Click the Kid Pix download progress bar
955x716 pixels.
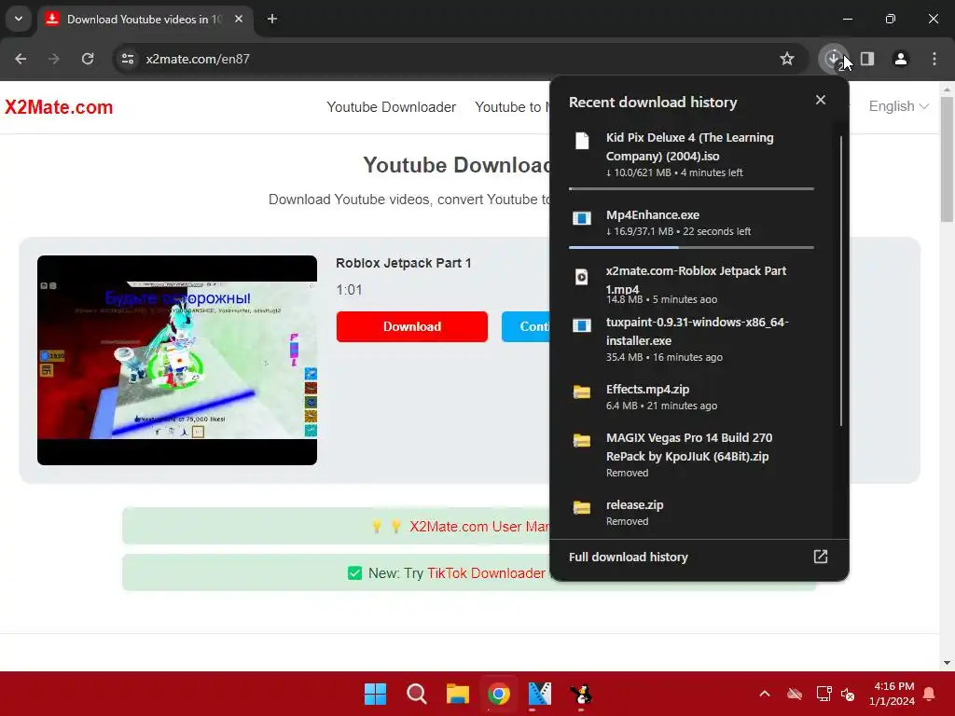coord(691,188)
